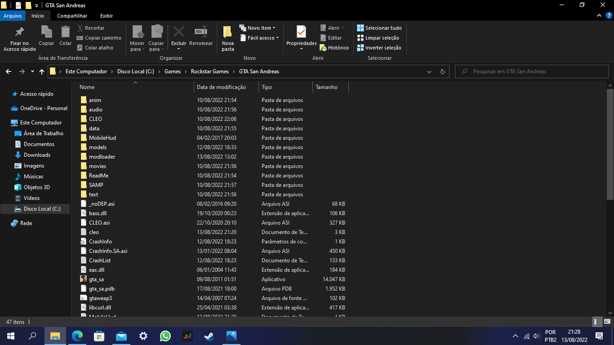Viewport: 614px width, 345px height.
Task: Click Rockstar Games in the address path
Action: coord(210,71)
